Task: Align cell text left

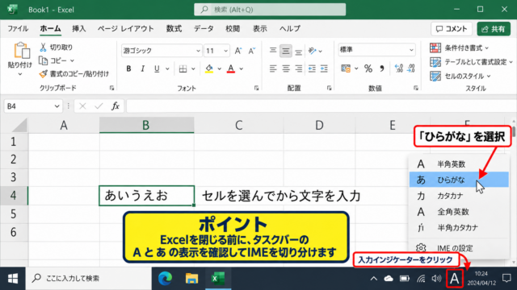Action: (273, 68)
